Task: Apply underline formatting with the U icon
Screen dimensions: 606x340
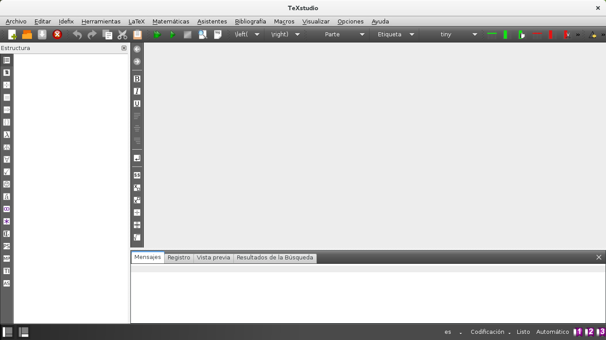Action: pos(137,104)
